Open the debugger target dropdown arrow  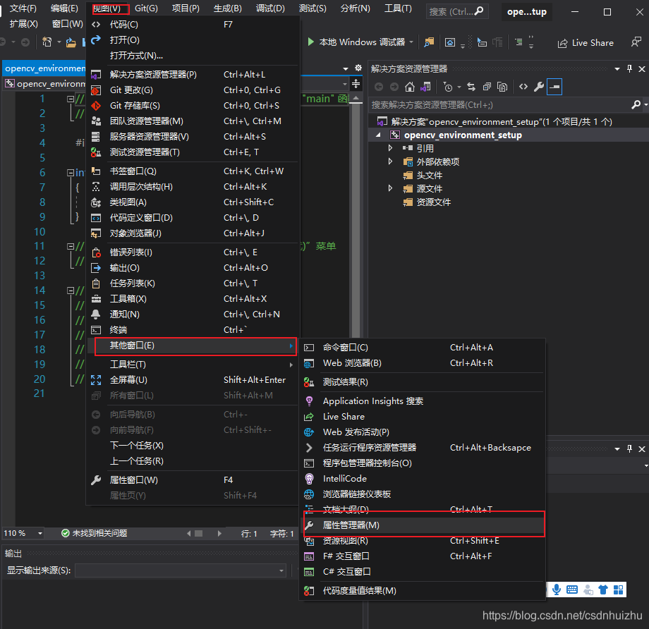pos(411,42)
